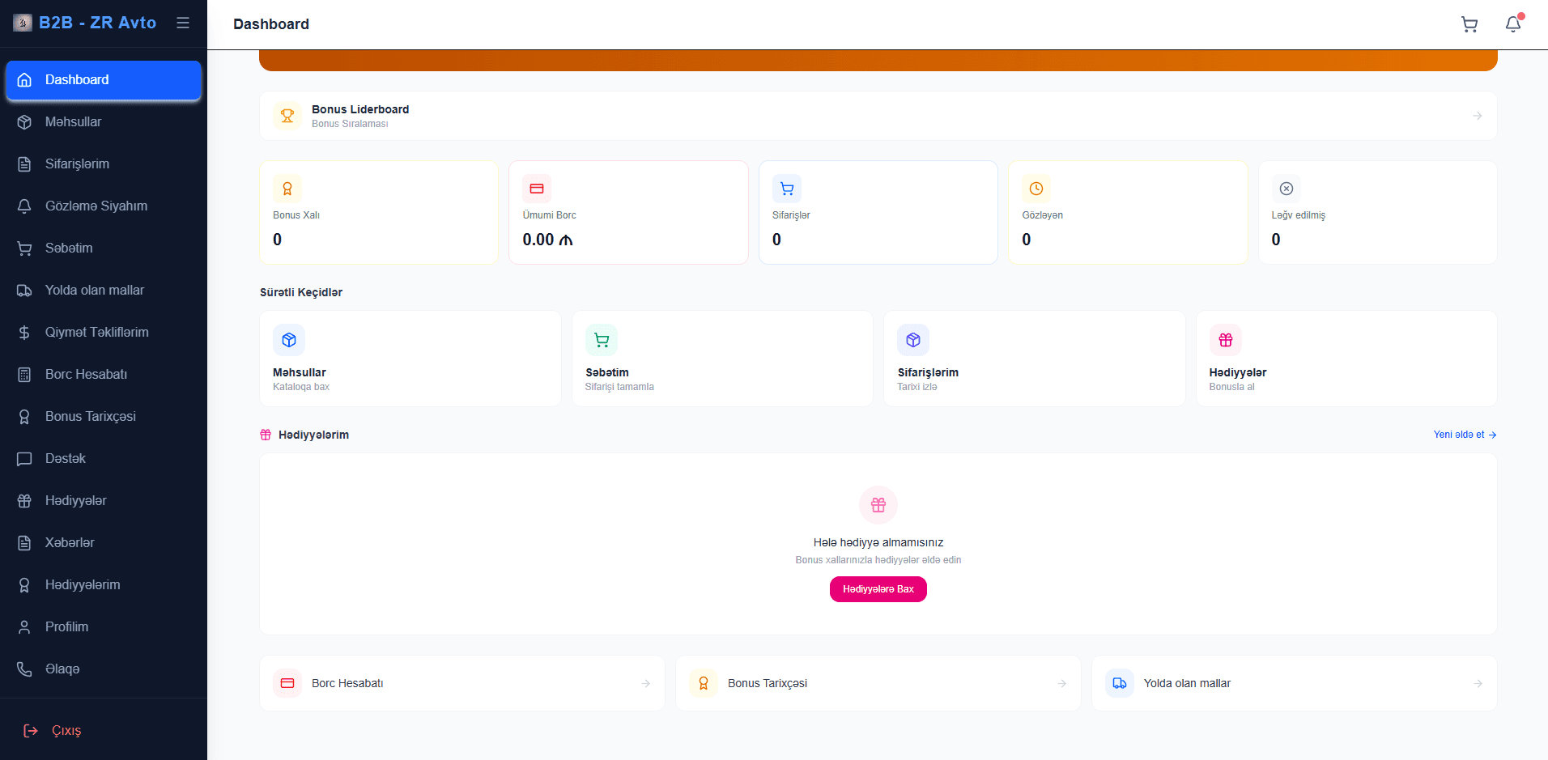
Task: Toggle the sidebar hamburger menu
Action: pos(183,23)
